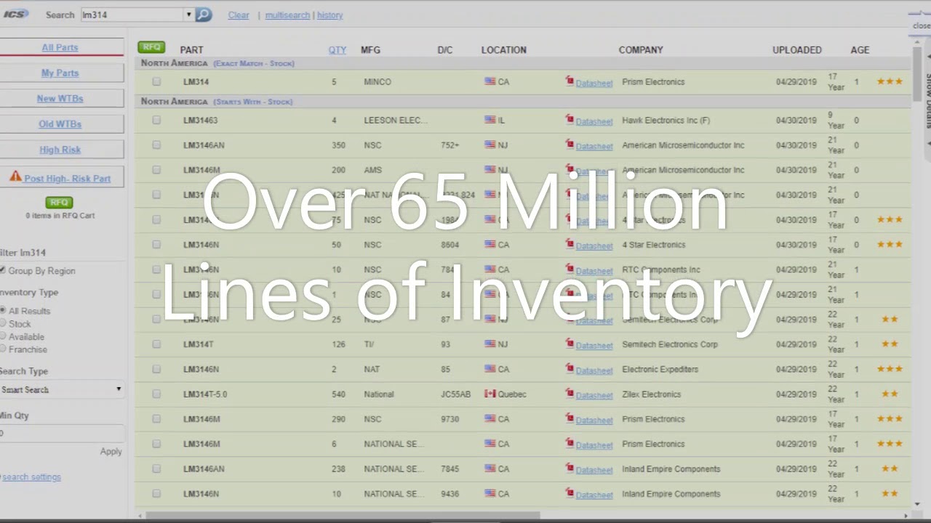The image size is (931, 523).
Task: Open datasheet icon for LM314T row
Action: 570,344
